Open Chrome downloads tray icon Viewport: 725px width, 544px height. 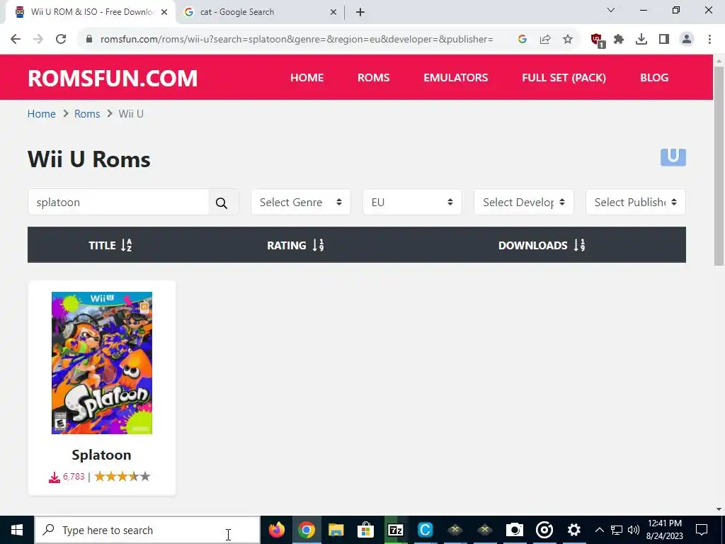[x=641, y=40]
